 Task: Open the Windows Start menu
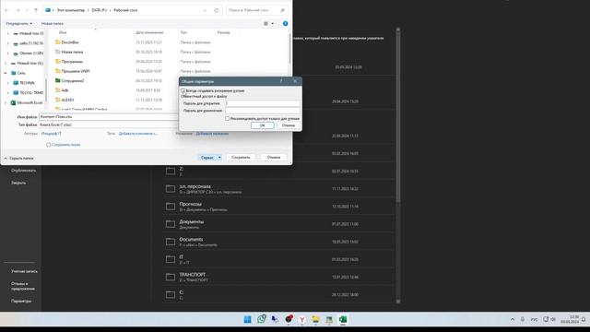click(247, 320)
